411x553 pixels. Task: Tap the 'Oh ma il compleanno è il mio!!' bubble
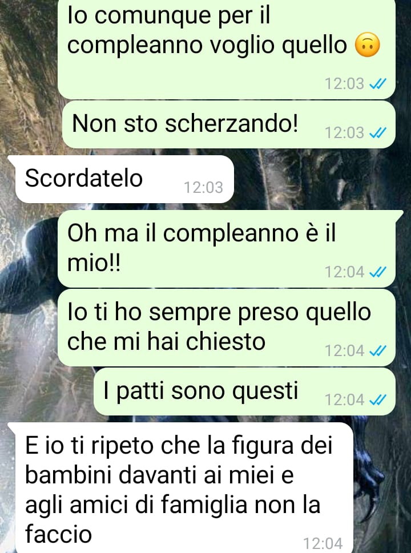(x=227, y=249)
